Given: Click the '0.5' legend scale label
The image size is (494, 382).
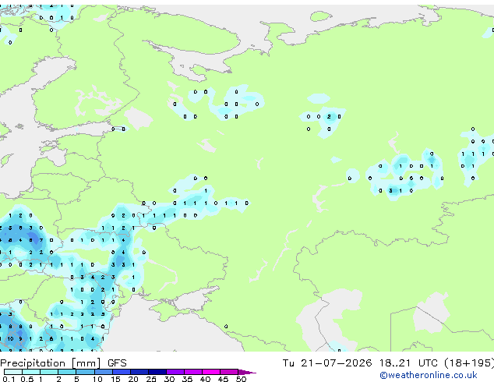Looking at the screenshot, I should [27, 379].
